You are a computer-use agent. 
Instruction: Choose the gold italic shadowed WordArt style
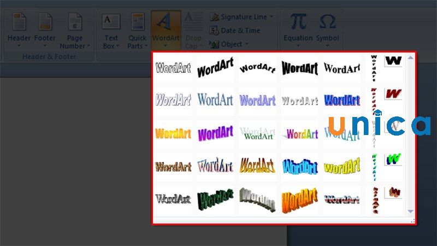pyautogui.click(x=257, y=167)
